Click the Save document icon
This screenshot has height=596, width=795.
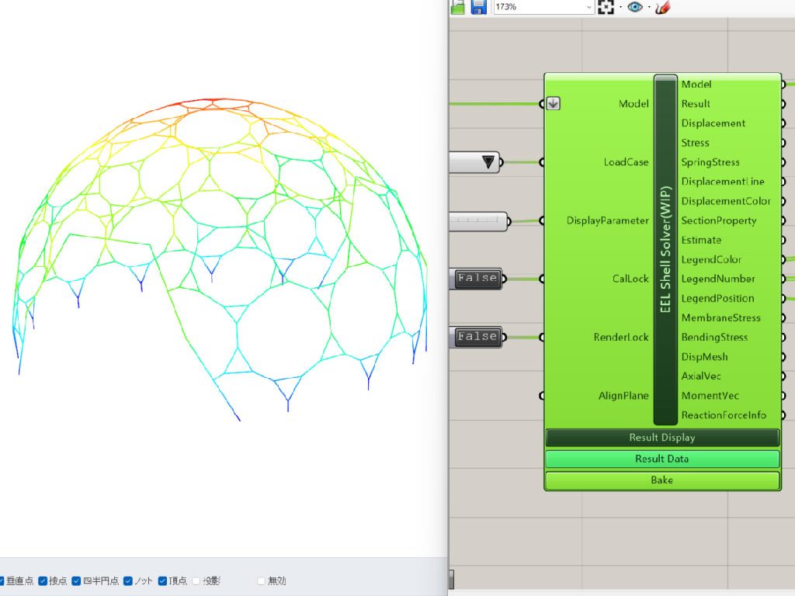pyautogui.click(x=478, y=7)
